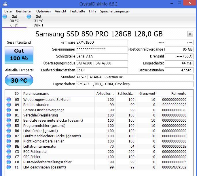Viewport: 197px width, 176px height.
Task: Click the Aktueller... column header
Action: [105, 94]
